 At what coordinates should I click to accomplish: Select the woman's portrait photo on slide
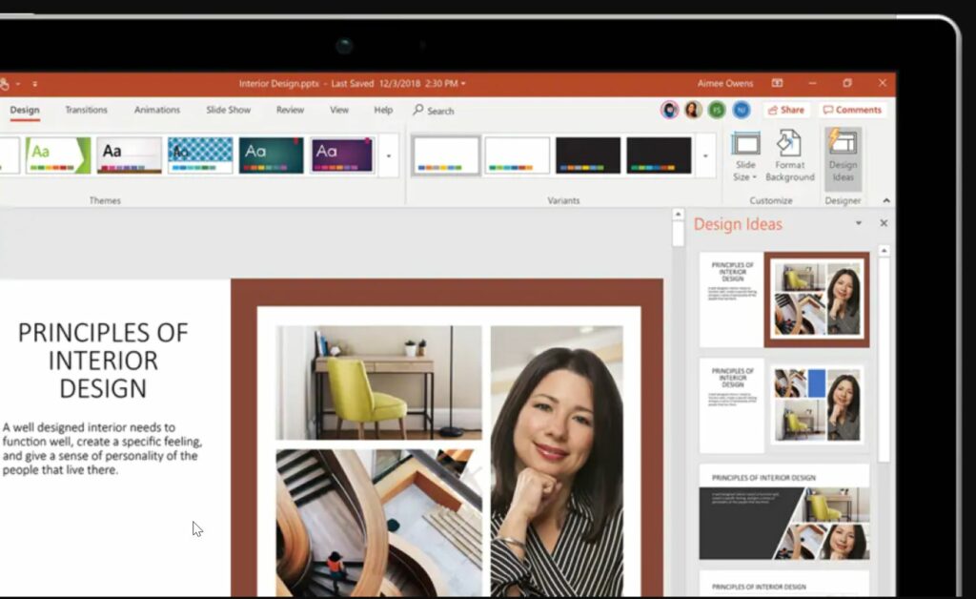(557, 461)
